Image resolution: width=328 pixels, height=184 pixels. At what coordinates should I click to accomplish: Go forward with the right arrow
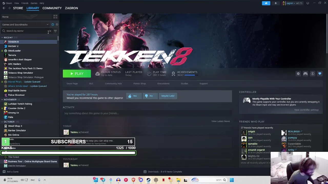(x=9, y=8)
